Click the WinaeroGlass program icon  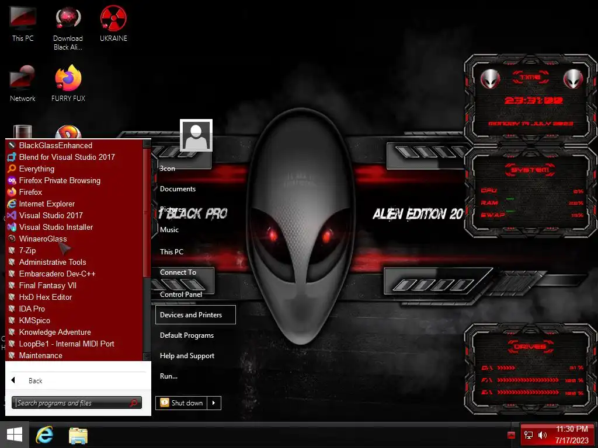[12, 239]
